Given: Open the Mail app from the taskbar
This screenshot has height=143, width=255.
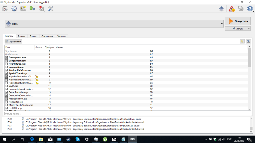Looking at the screenshot, I should 50,139.
